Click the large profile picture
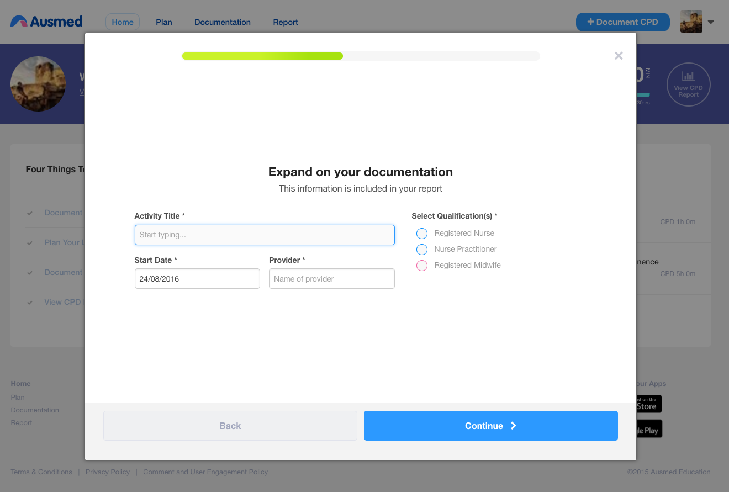The height and width of the screenshot is (492, 729). coord(38,84)
